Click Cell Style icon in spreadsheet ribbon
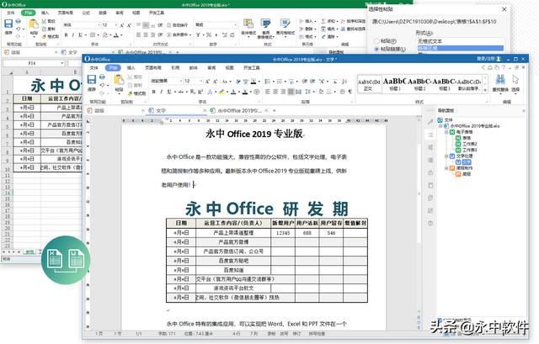Image resolution: width=539 pixels, height=344 pixels. [285, 24]
